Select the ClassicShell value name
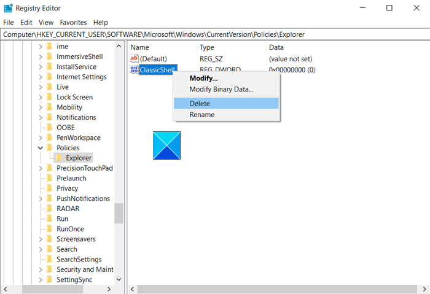Viewport: 430px width, 294px height. 158,69
